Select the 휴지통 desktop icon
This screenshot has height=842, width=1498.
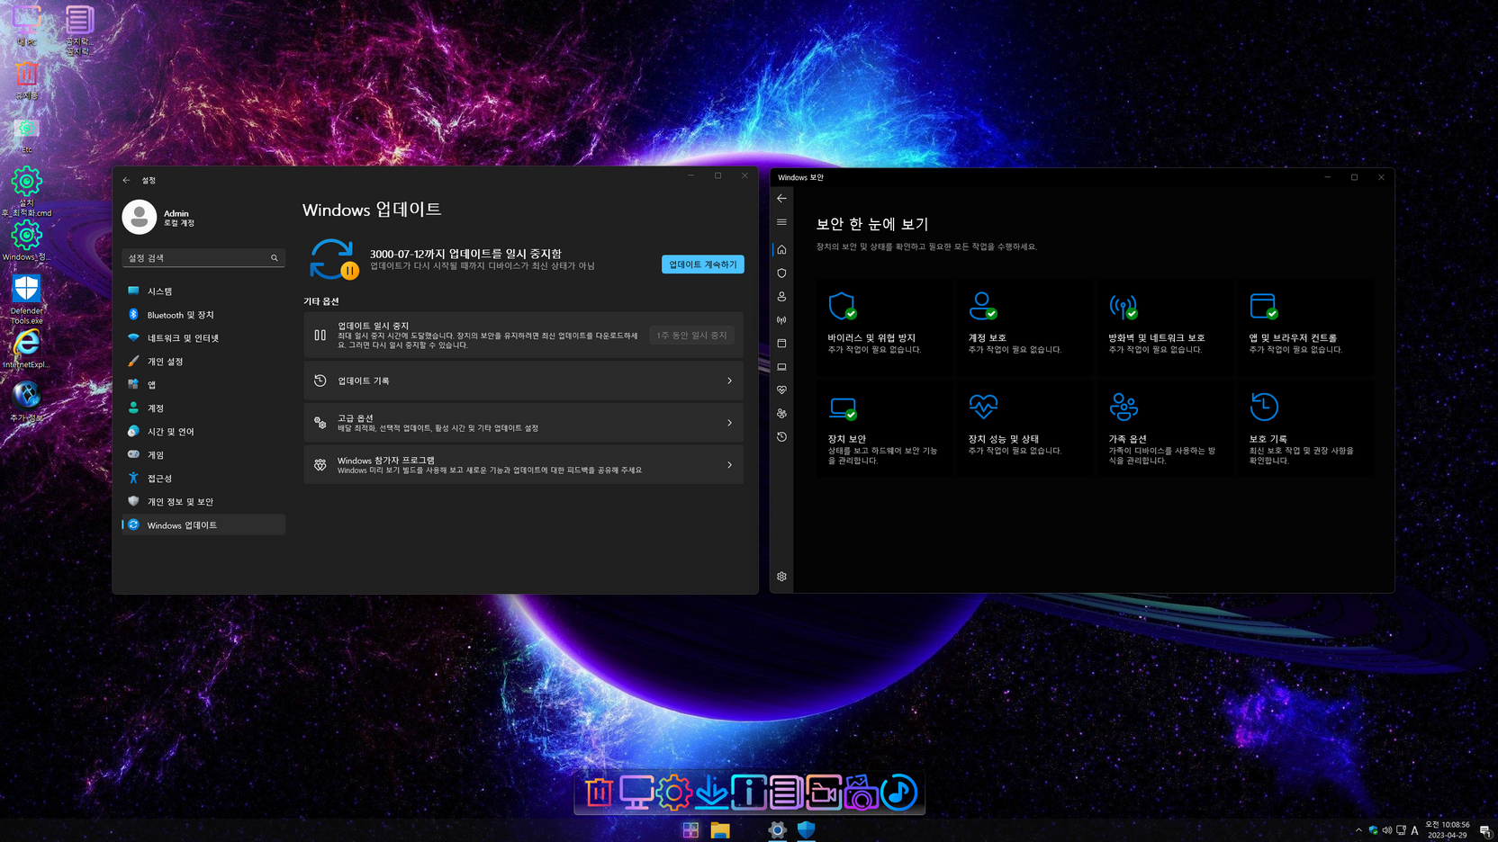click(26, 81)
